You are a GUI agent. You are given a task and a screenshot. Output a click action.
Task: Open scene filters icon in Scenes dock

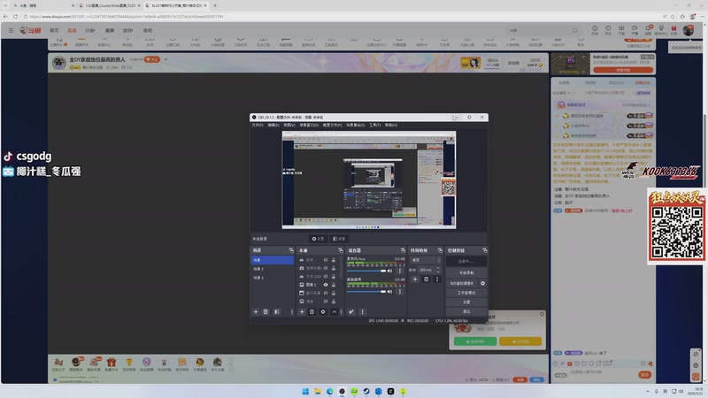tap(277, 312)
